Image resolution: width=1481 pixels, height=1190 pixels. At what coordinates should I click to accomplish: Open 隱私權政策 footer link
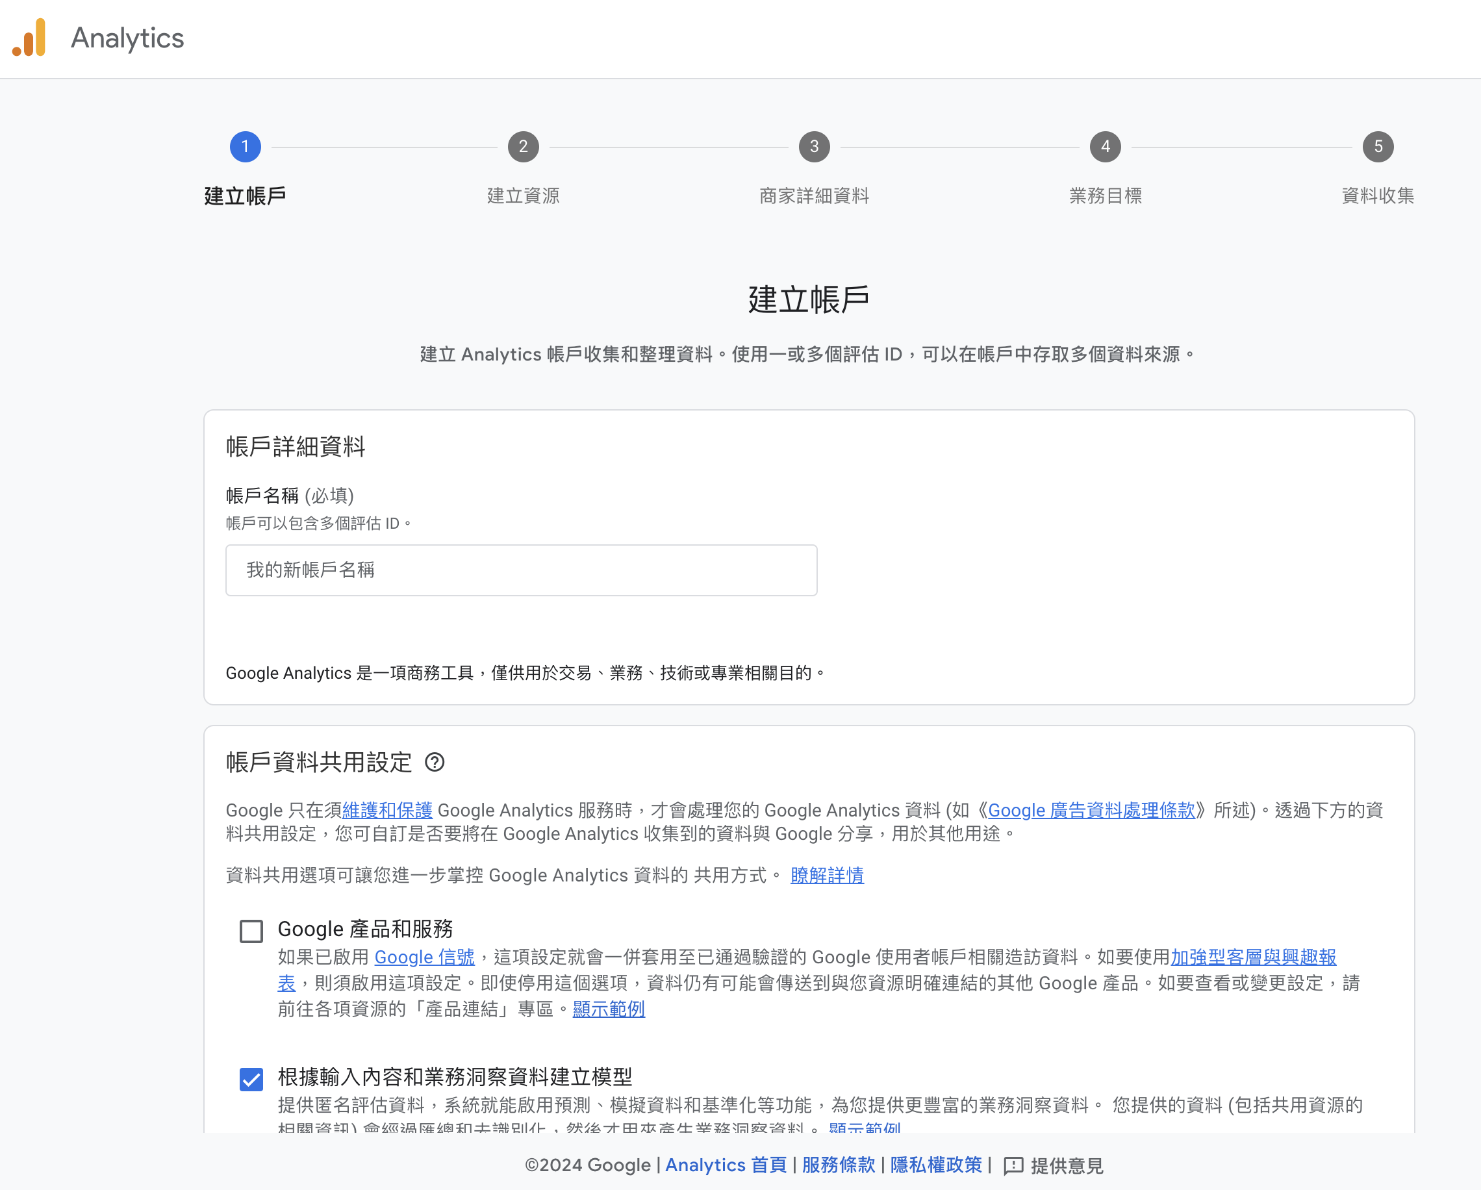[x=936, y=1165]
